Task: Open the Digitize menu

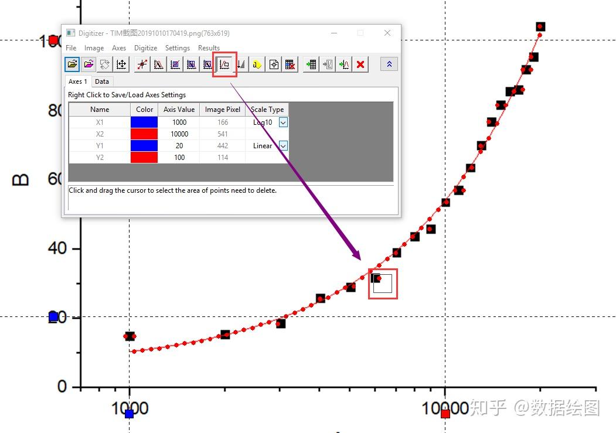Action: coord(146,48)
